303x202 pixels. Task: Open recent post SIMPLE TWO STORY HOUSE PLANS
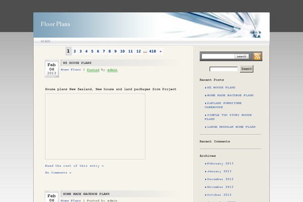(x=228, y=117)
